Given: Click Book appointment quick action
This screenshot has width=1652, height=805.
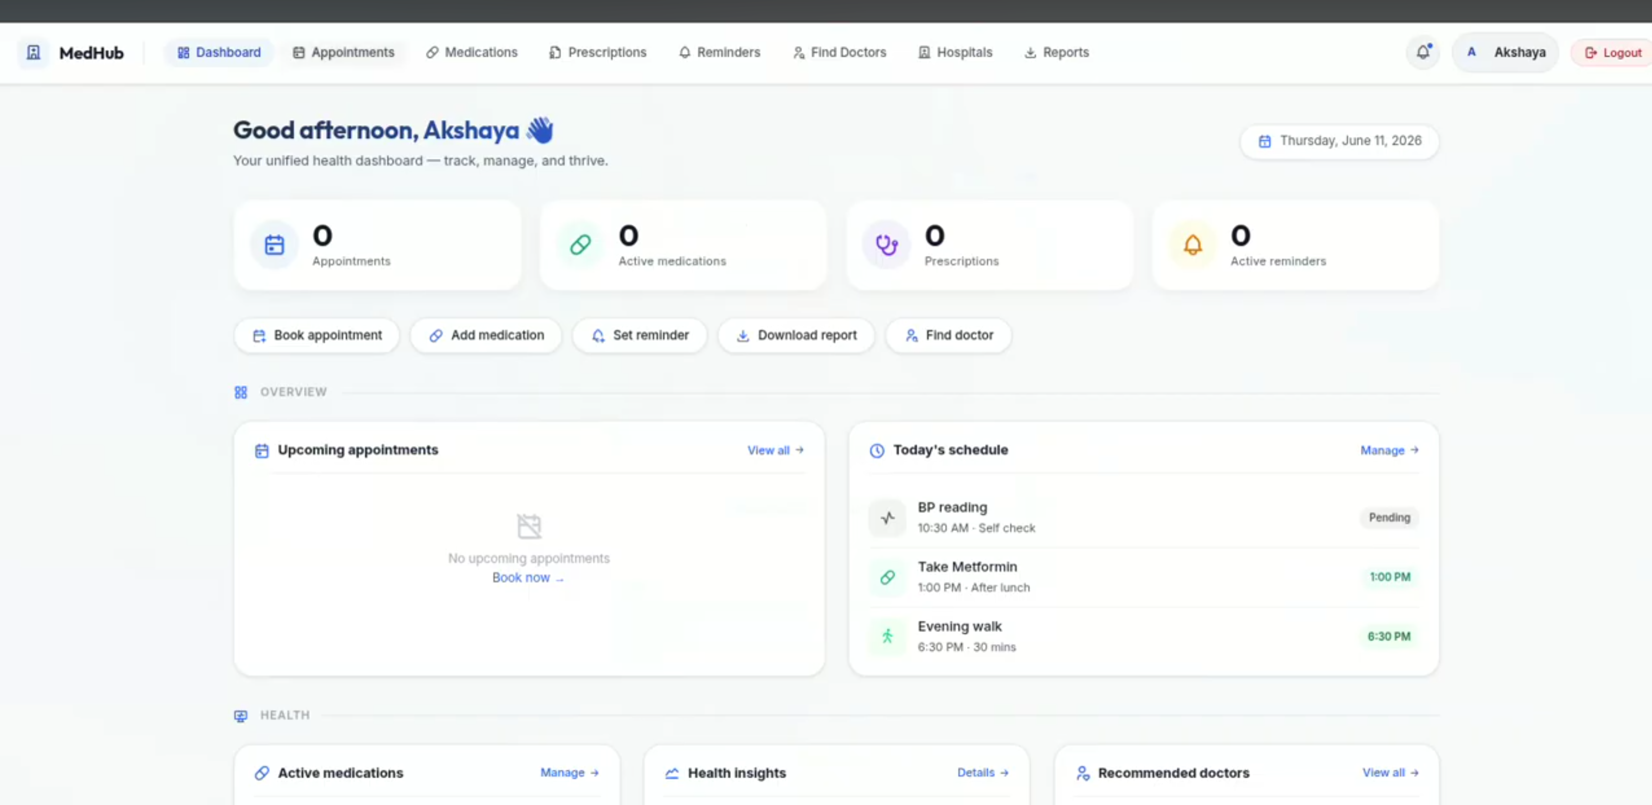Looking at the screenshot, I should (x=317, y=335).
